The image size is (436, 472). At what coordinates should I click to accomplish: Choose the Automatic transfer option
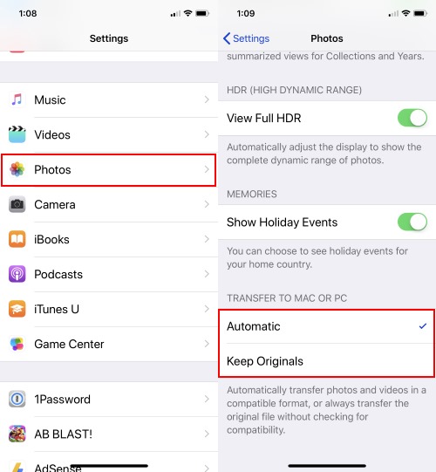327,326
